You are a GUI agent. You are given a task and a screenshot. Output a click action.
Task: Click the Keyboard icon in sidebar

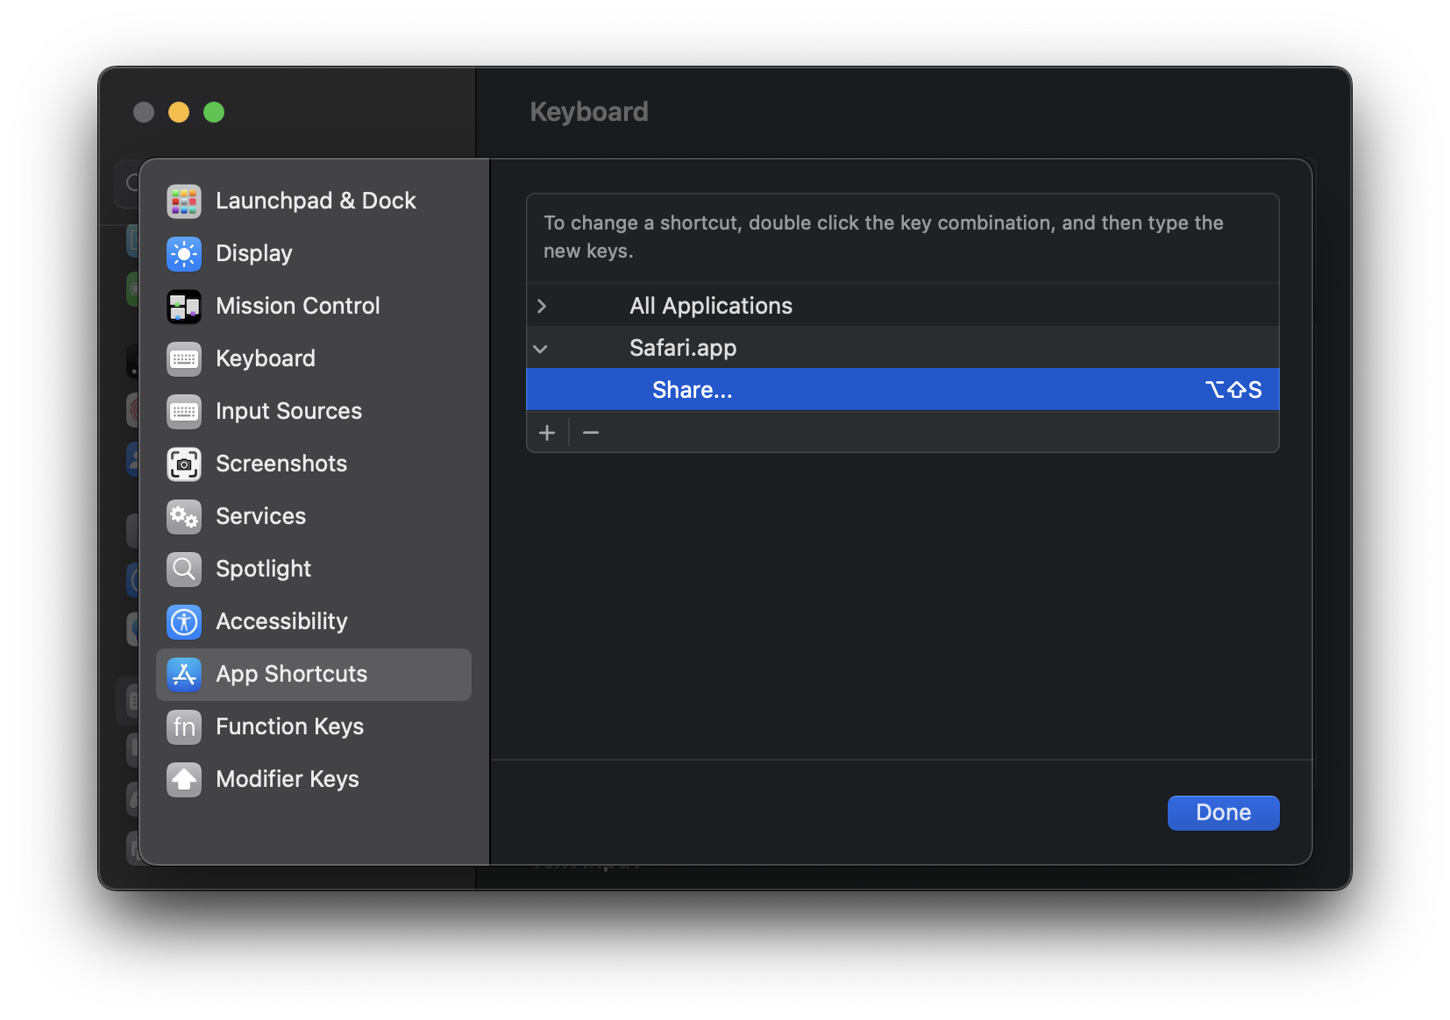(184, 358)
